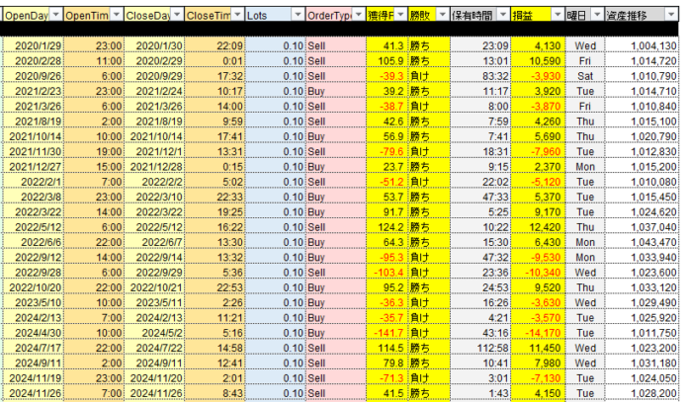Select the asset cell showing 1,043,470
The width and height of the screenshot is (686, 402).
649,242
